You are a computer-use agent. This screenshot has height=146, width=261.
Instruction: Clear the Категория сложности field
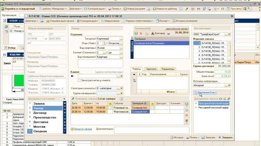(x=122, y=88)
